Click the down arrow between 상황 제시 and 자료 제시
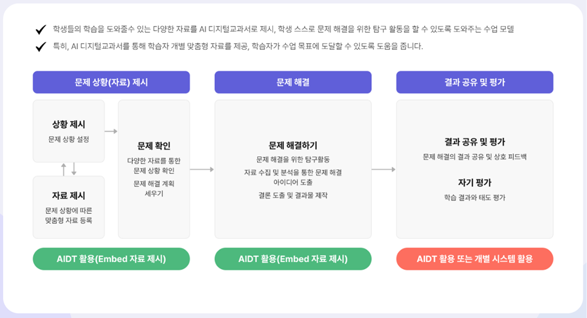587x318 pixels. point(74,169)
